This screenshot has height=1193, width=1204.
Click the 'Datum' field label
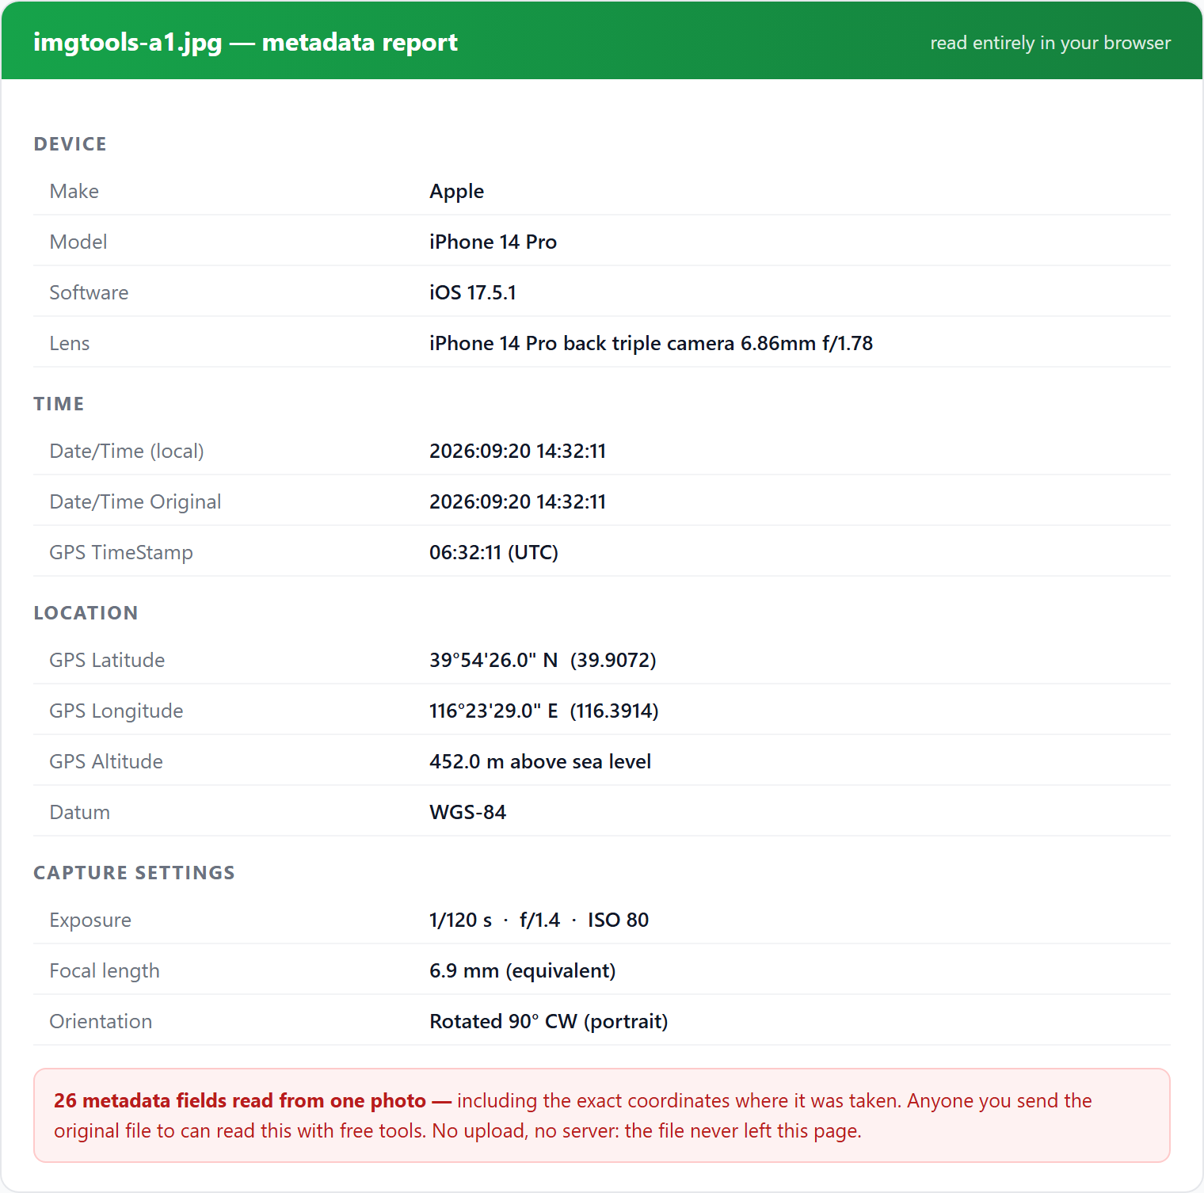coord(79,812)
